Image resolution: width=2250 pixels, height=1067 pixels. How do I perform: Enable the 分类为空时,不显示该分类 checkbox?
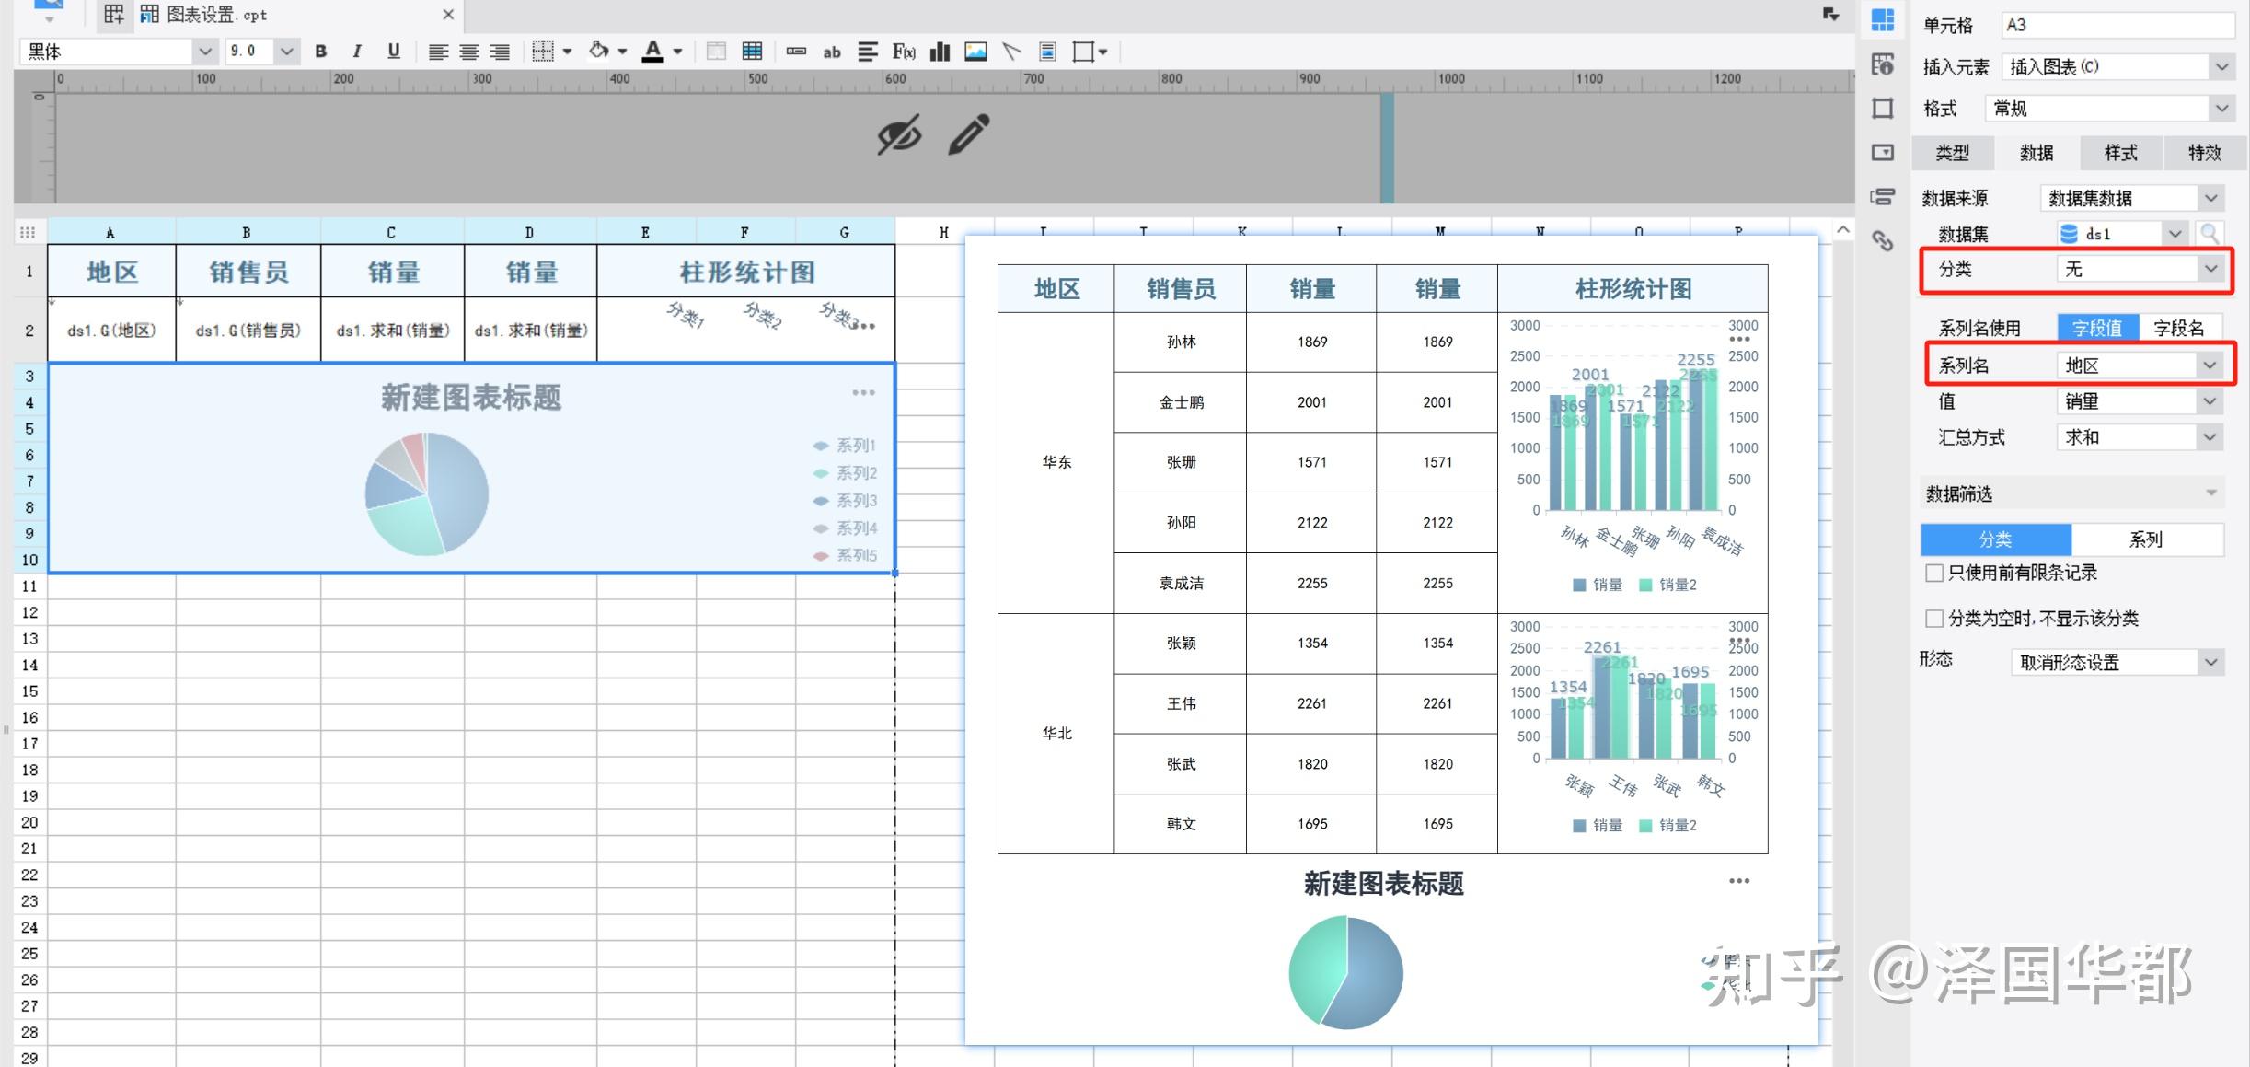point(1934,618)
